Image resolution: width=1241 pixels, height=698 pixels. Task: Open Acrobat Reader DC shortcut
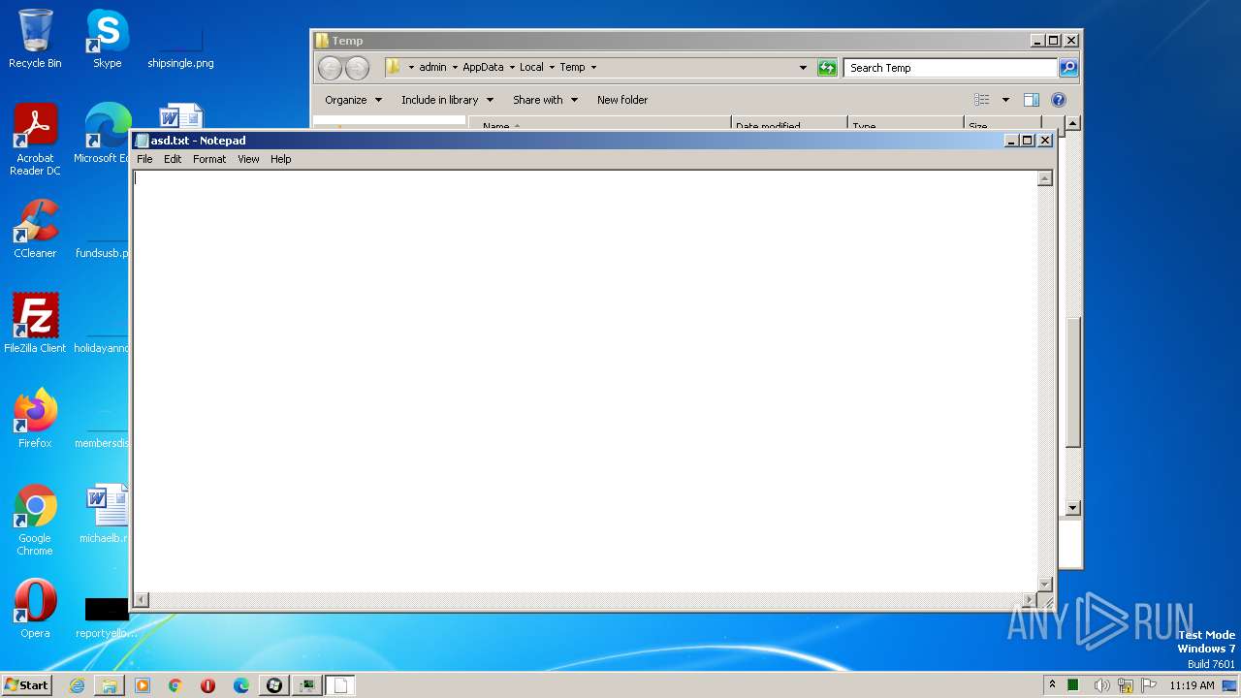[35, 140]
